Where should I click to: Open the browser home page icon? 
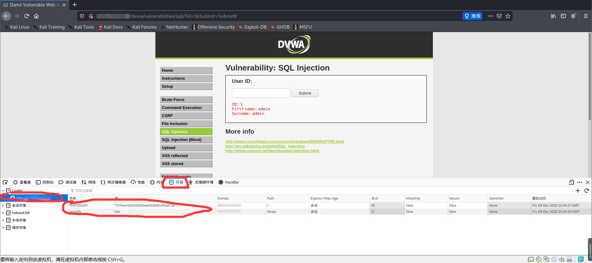(36, 16)
